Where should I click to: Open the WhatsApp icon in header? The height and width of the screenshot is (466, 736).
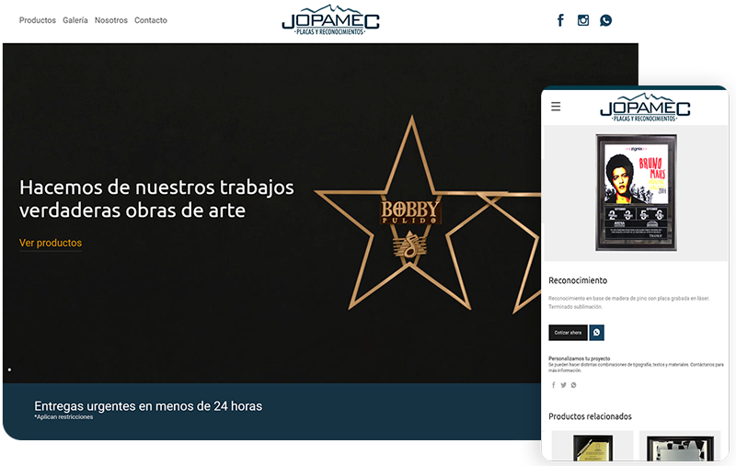[606, 20]
